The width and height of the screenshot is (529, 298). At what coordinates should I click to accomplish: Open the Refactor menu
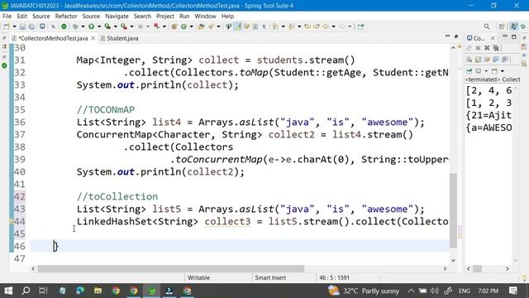(x=66, y=16)
